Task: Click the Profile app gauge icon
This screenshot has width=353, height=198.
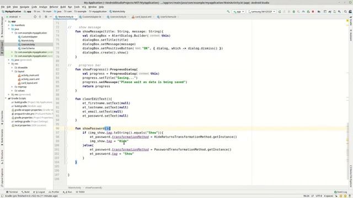Action: (303, 12)
